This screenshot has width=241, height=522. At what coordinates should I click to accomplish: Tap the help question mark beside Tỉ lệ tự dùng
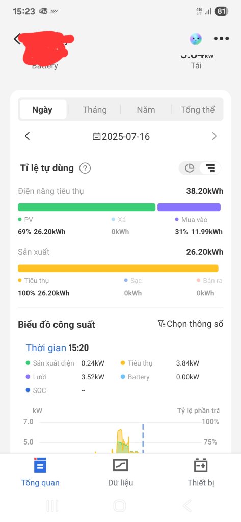pyautogui.click(x=85, y=168)
